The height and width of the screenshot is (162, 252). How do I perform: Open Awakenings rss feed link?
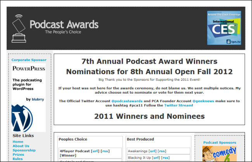pos(162,151)
